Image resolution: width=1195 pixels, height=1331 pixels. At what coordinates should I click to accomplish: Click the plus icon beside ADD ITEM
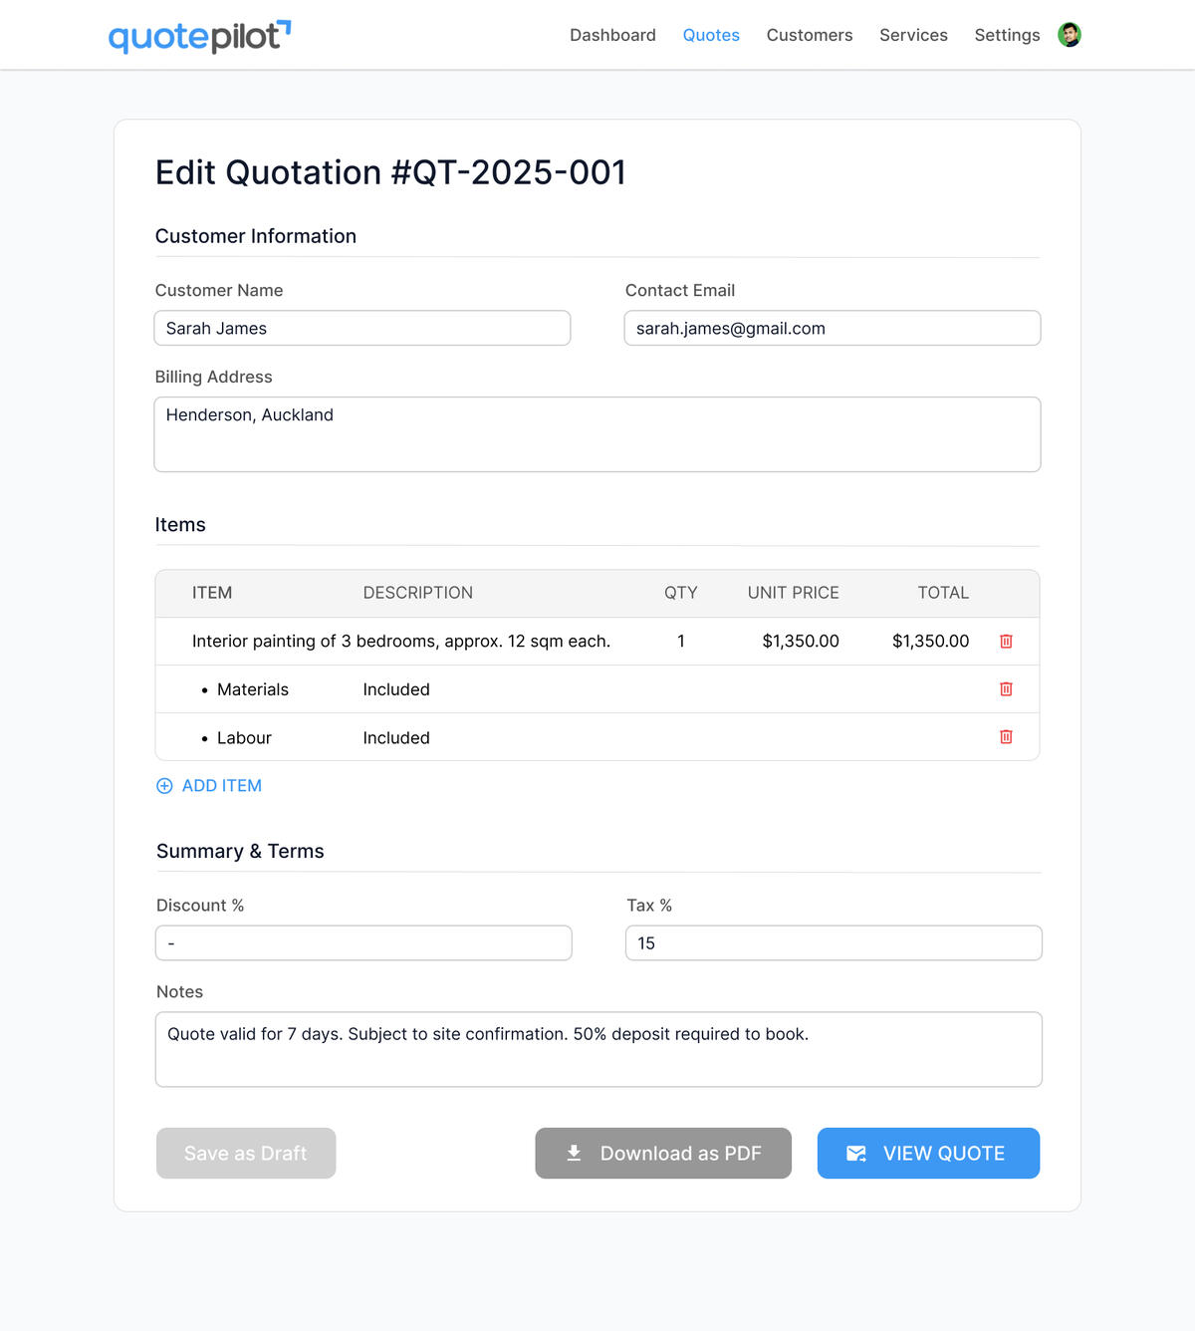(x=164, y=786)
